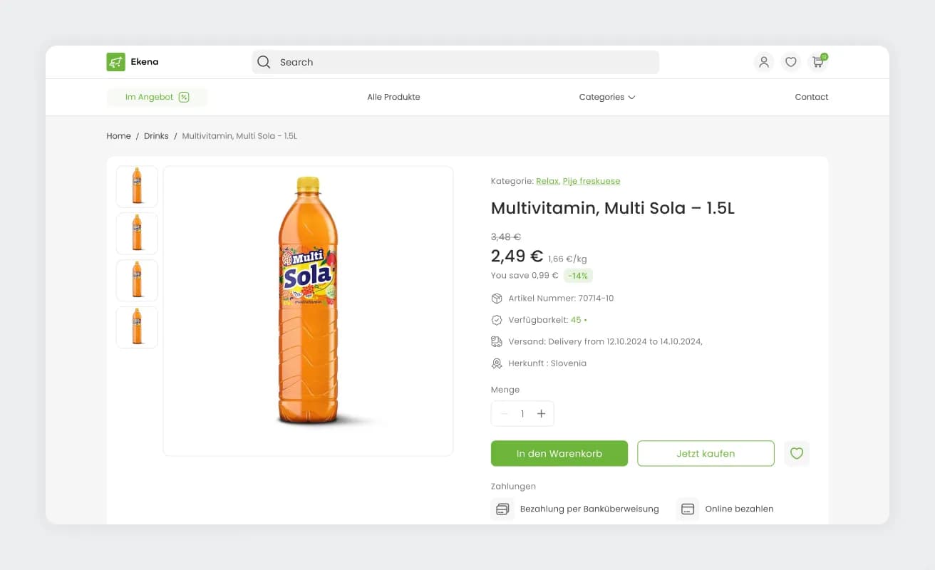
Task: Go to Alle Produkte page
Action: pyautogui.click(x=393, y=97)
